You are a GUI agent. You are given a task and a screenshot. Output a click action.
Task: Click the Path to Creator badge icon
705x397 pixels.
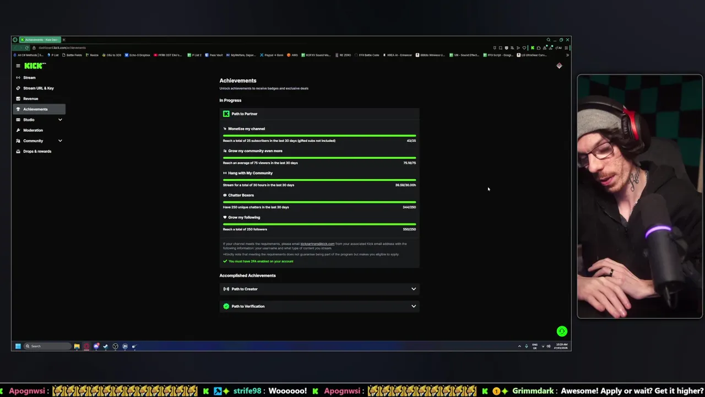point(226,289)
